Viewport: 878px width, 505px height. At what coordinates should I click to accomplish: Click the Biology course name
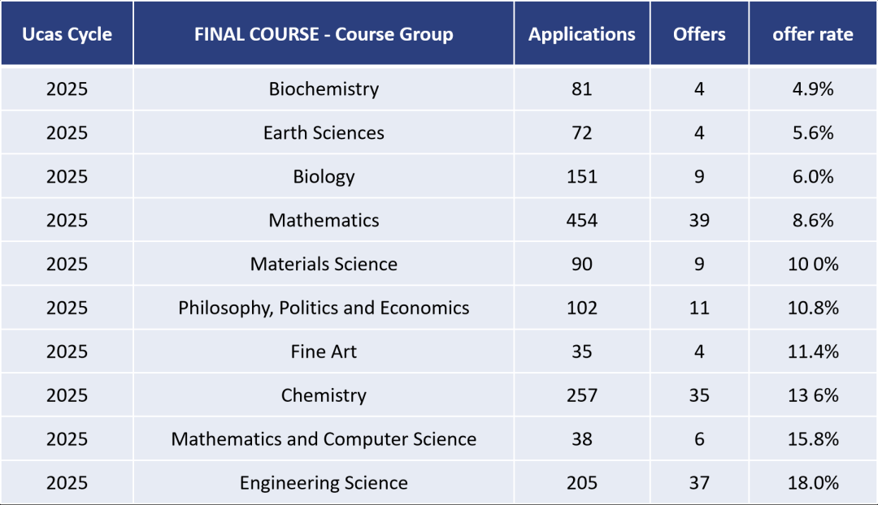324,177
